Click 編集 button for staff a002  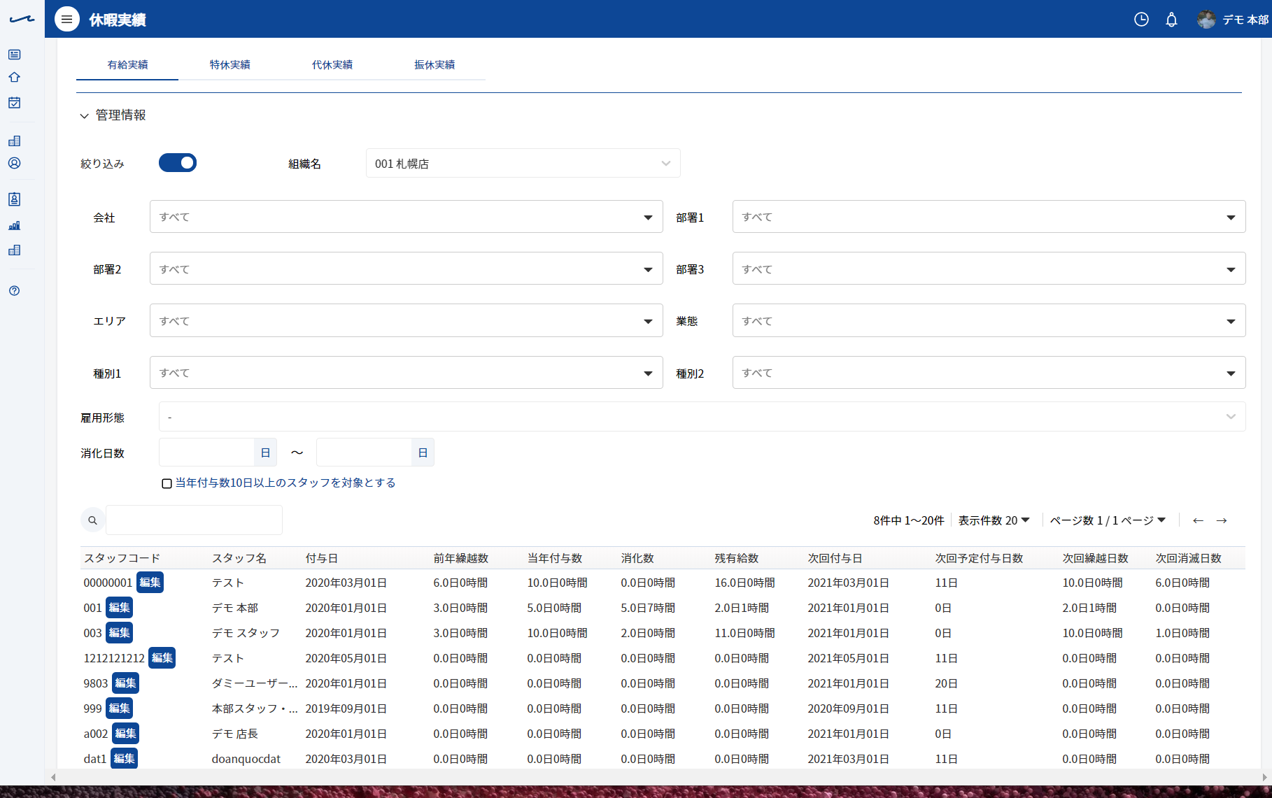(x=126, y=734)
